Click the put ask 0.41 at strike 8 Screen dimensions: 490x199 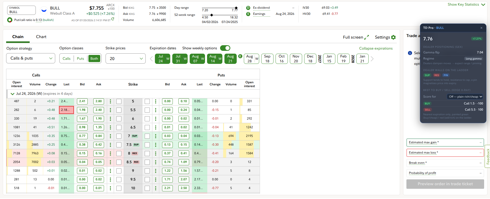184,154
